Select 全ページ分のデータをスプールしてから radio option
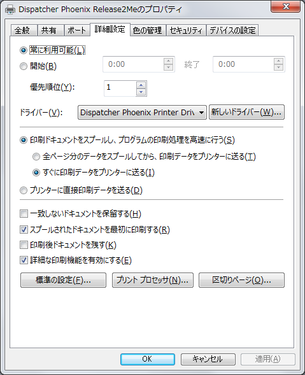 tap(36, 157)
